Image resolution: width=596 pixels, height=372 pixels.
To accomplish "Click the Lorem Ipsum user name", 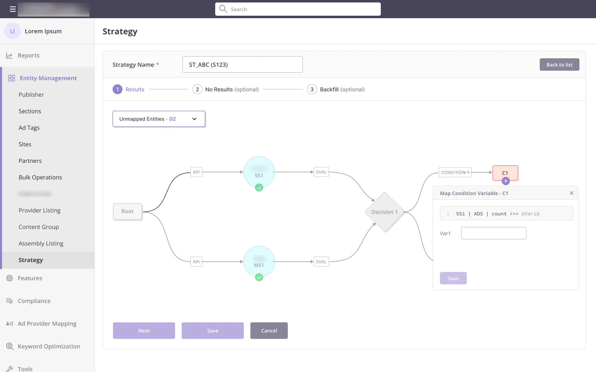I will [x=43, y=31].
